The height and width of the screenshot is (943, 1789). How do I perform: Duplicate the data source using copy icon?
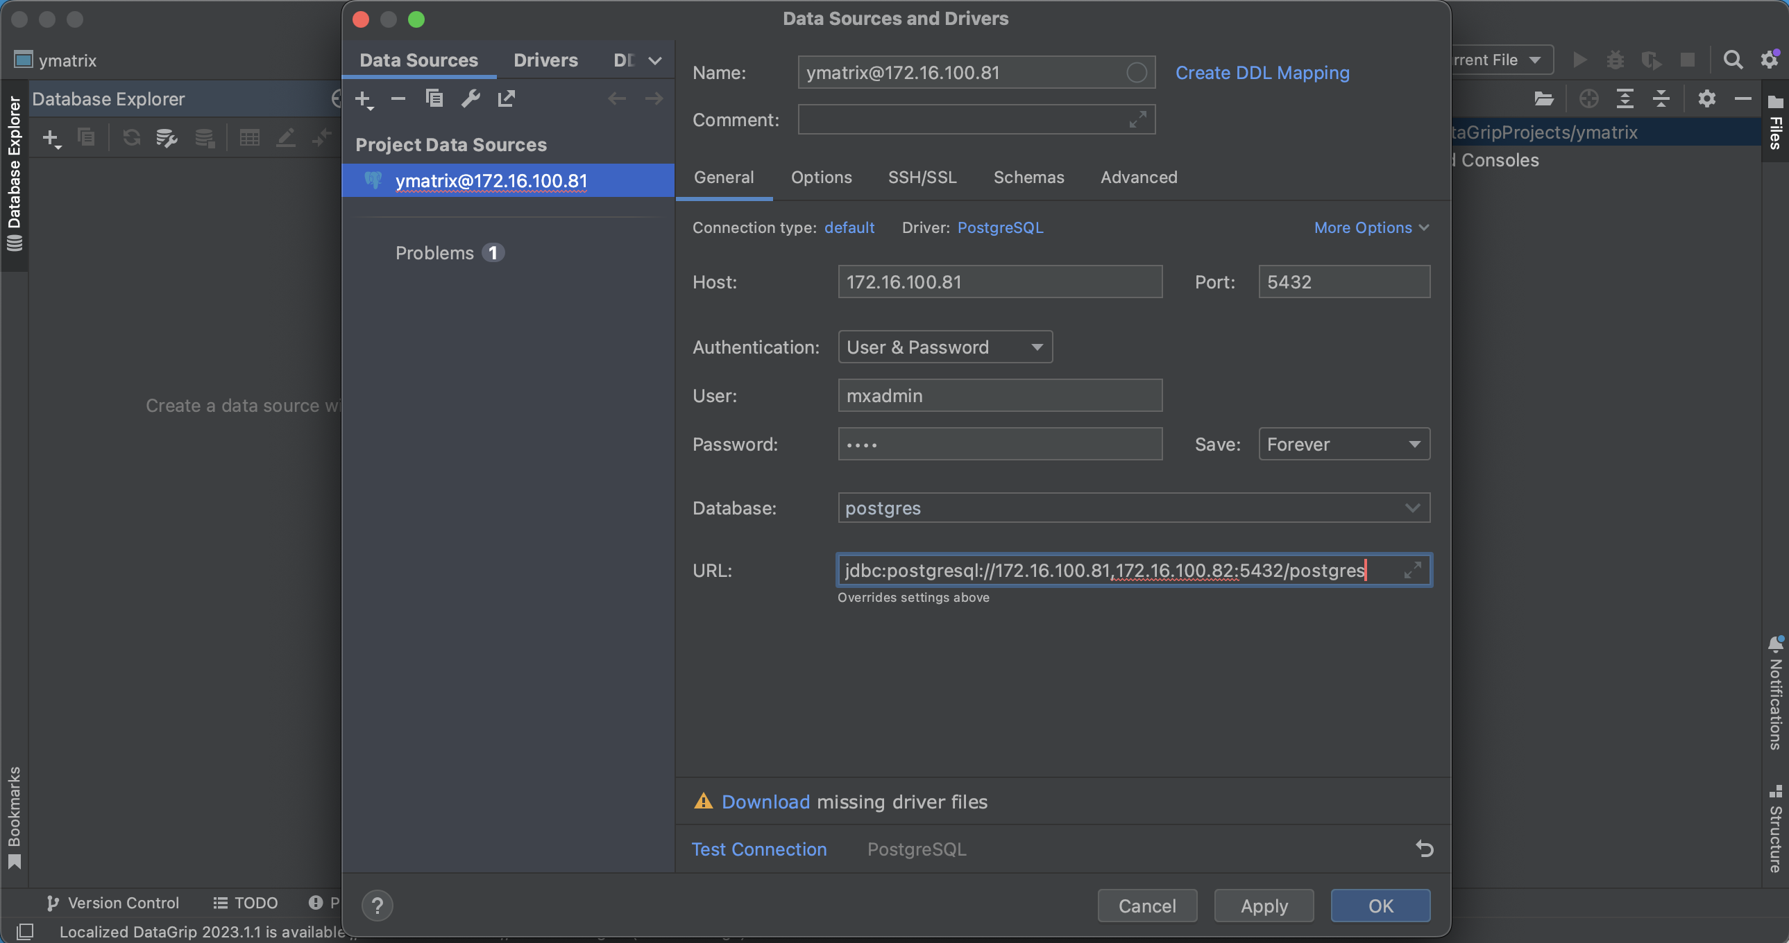pos(434,99)
